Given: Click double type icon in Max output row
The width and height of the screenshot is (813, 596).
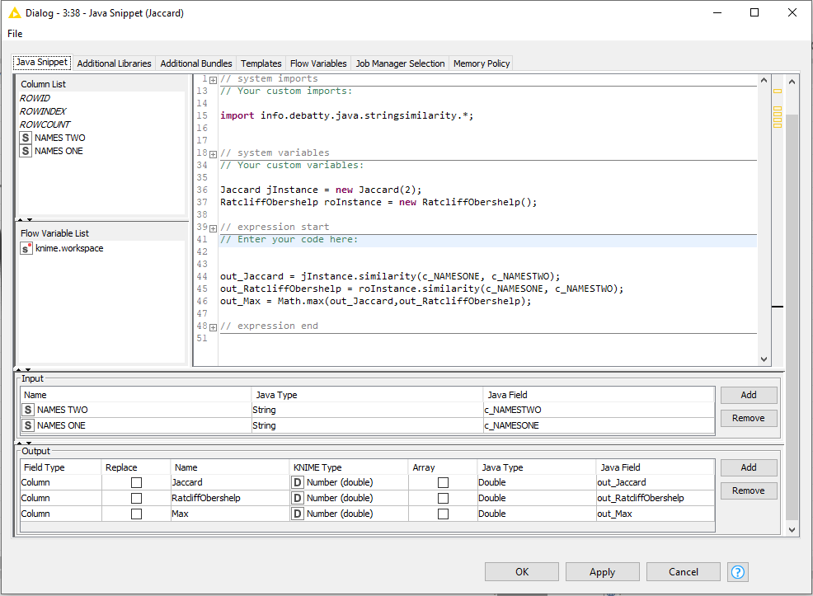Looking at the screenshot, I should (297, 514).
